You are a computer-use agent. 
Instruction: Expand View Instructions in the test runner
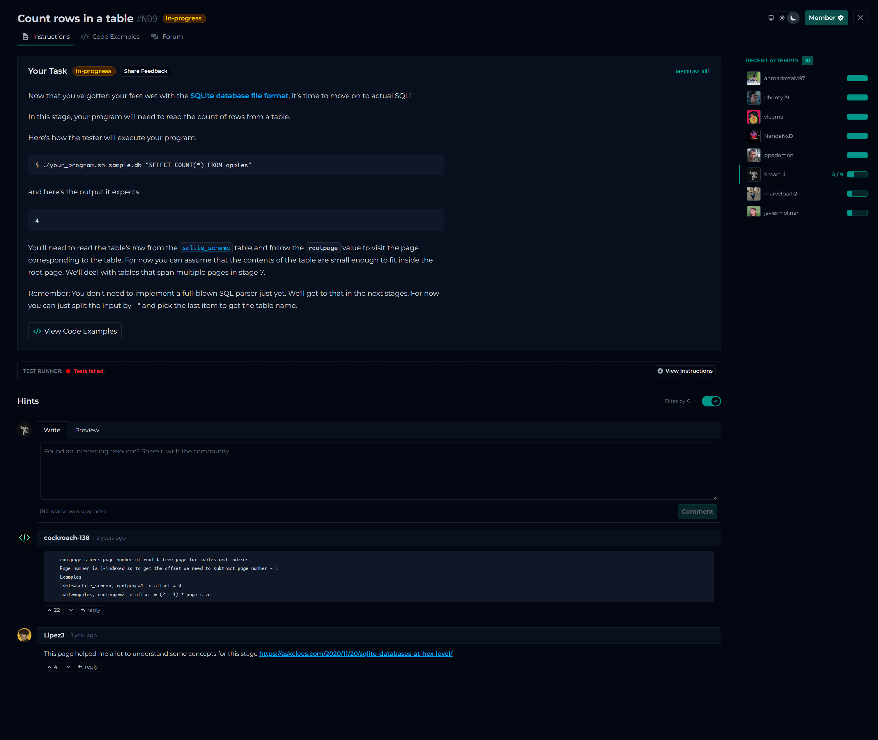pos(685,371)
